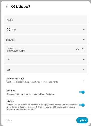Open the Show as dropdown
This screenshot has width=91, height=126.
46,40
